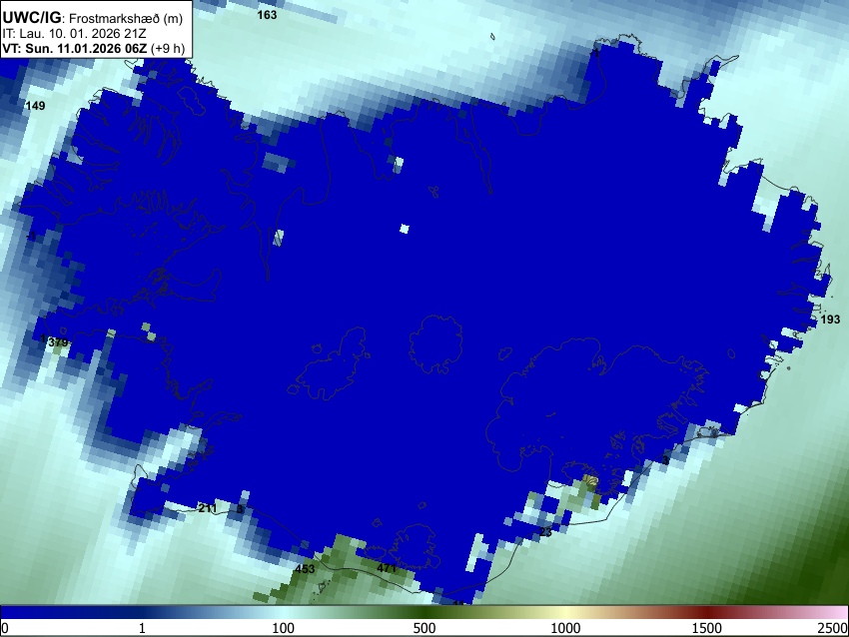Viewport: 849px width, 637px height.
Task: Click the 'UWC/IG: Frostmarkshæð (m)' title line
Action: pos(93,18)
